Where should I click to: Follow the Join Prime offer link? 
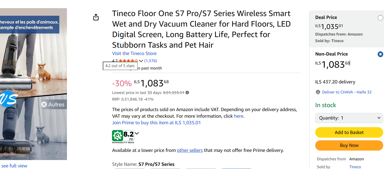click(156, 123)
